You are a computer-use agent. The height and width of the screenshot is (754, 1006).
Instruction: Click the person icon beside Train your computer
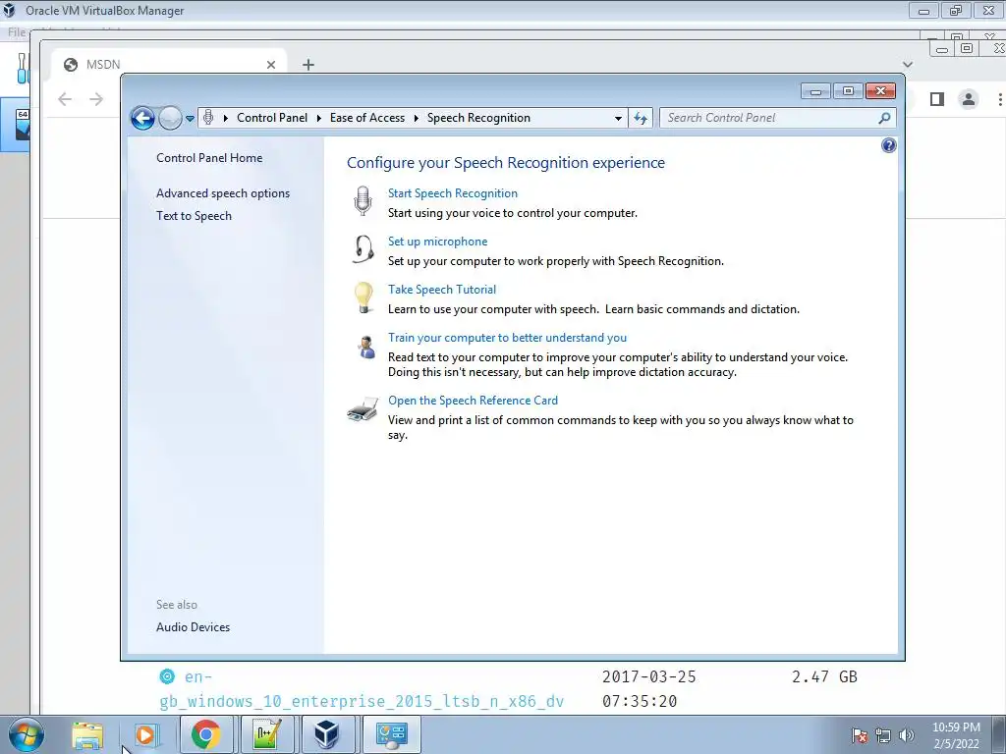pyautogui.click(x=366, y=348)
